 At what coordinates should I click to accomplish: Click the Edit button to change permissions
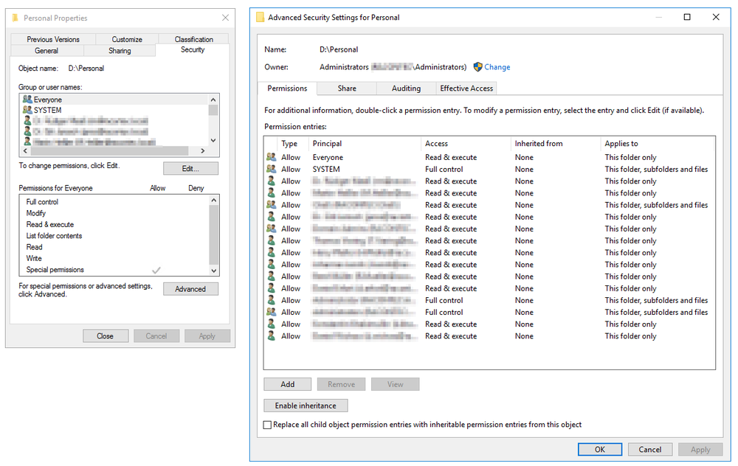[x=190, y=169]
